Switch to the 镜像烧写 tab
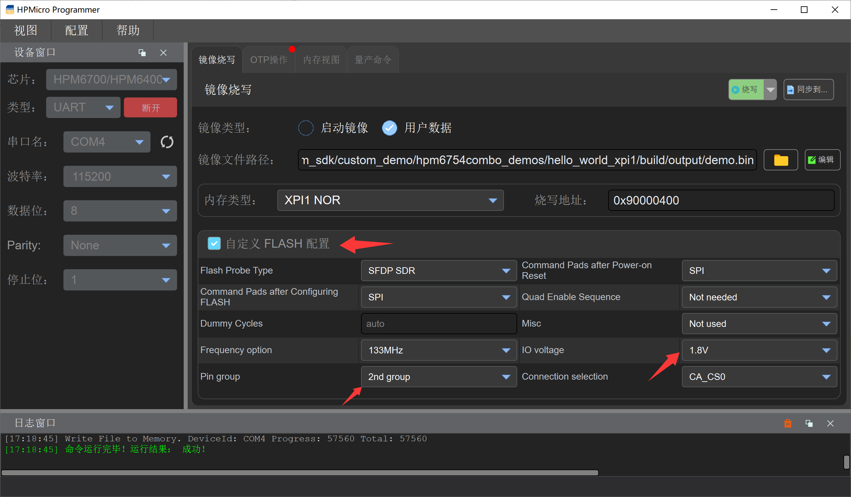This screenshot has height=497, width=851. click(217, 60)
